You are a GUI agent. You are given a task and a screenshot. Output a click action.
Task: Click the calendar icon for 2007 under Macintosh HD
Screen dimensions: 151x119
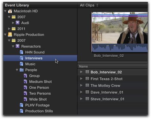(x=14, y=17)
